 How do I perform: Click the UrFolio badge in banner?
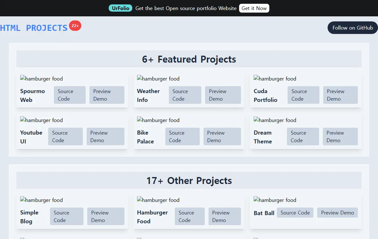click(x=121, y=8)
